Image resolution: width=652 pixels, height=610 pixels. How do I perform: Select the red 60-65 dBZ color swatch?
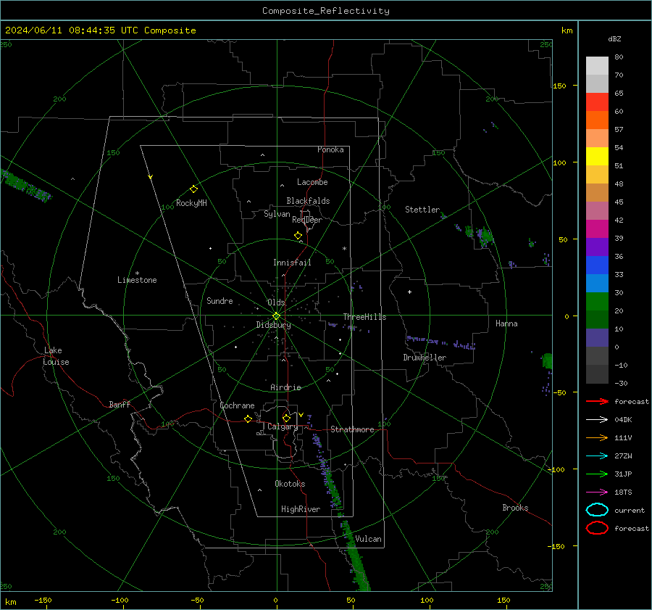(x=597, y=102)
